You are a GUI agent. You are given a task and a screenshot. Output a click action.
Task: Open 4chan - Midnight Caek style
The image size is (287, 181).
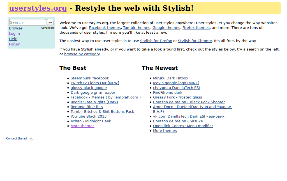[x=91, y=121]
